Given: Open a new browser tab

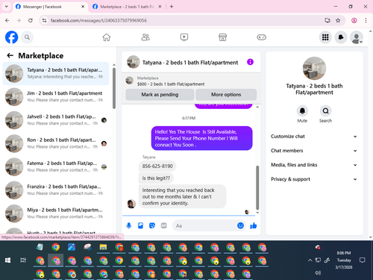Looking at the screenshot, I should point(172,7).
